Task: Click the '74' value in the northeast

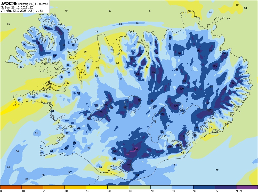Action: tap(210, 12)
